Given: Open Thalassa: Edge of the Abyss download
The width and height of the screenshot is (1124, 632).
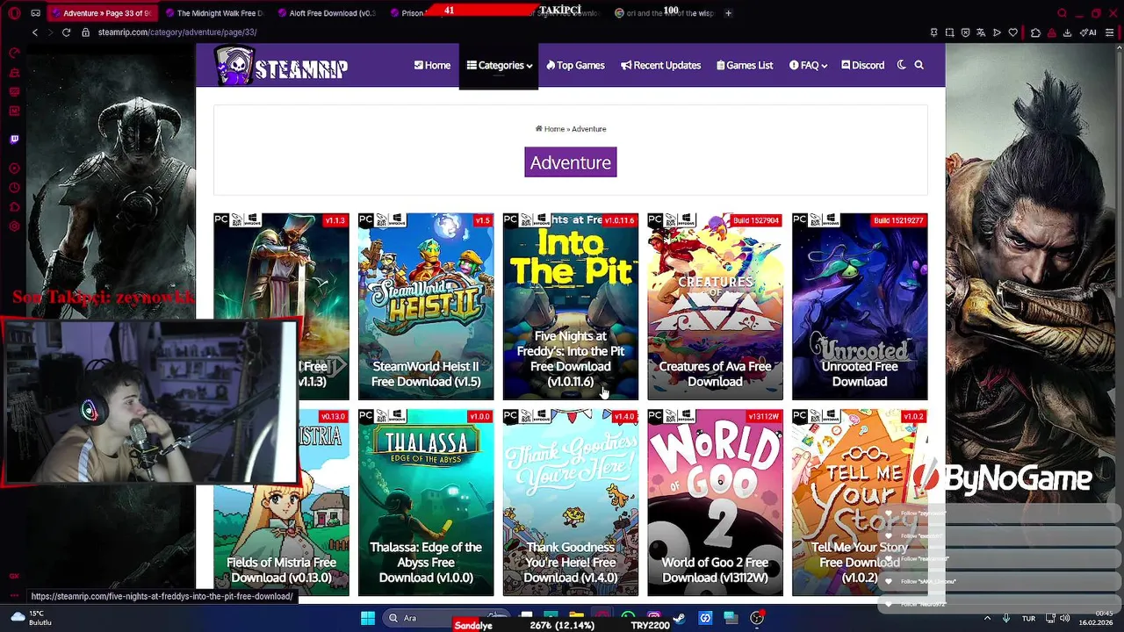Looking at the screenshot, I should click(x=426, y=502).
